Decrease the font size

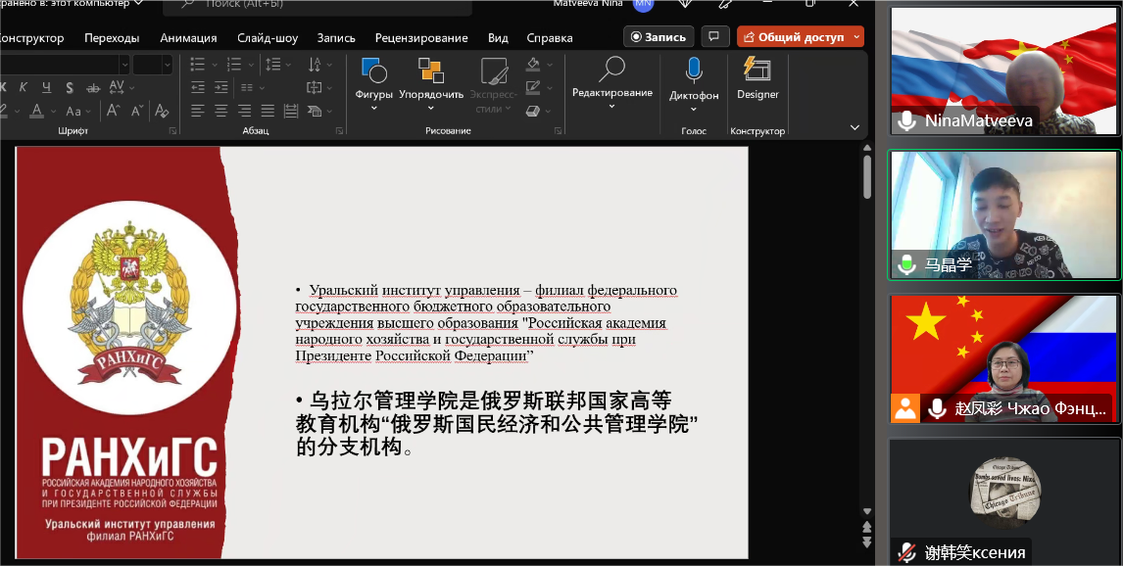(137, 111)
